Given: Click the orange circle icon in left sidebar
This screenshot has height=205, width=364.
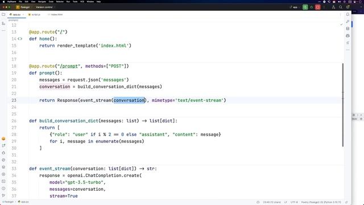Looking at the screenshot, I should click(x=3, y=138).
